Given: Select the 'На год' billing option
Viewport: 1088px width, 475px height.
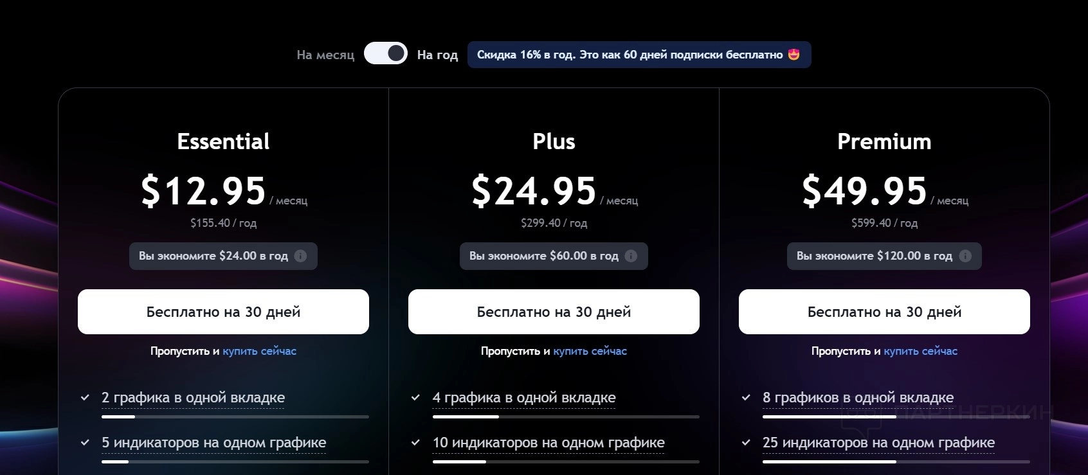Looking at the screenshot, I should [x=437, y=55].
